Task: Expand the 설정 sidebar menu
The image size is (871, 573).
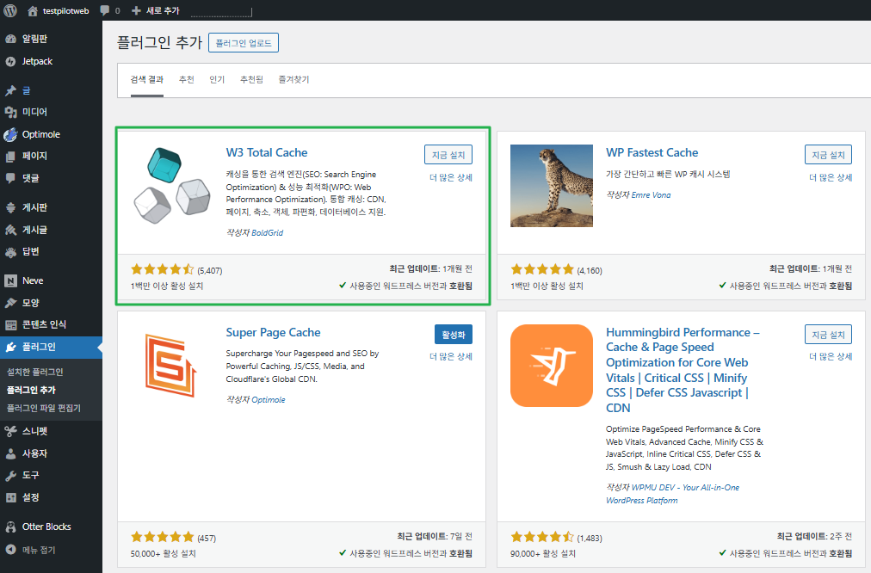Action: (30, 497)
